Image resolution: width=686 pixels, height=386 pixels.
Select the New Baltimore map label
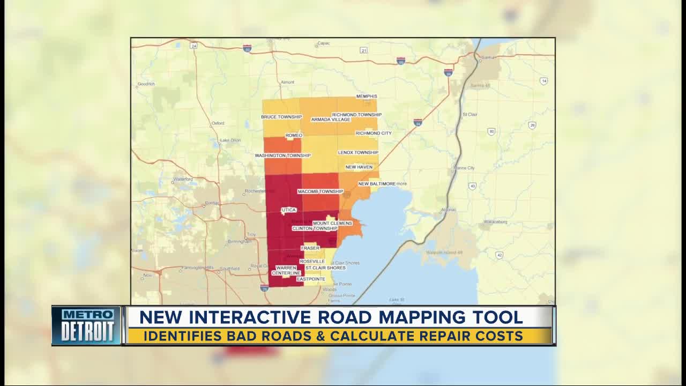(x=377, y=184)
